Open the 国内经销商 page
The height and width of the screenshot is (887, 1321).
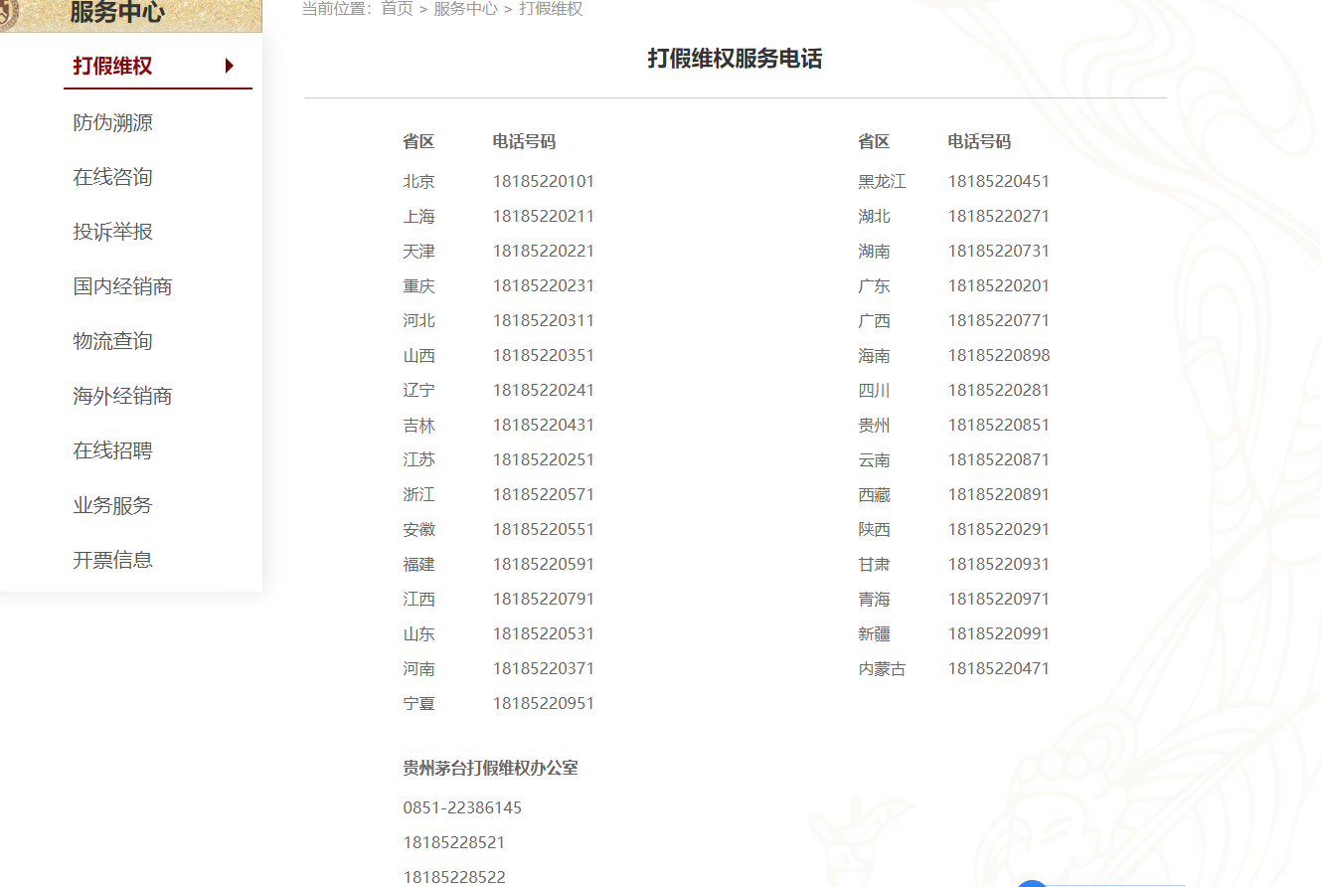pyautogui.click(x=122, y=286)
